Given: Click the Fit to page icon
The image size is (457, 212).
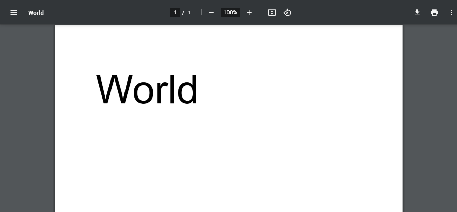Looking at the screenshot, I should tap(272, 13).
